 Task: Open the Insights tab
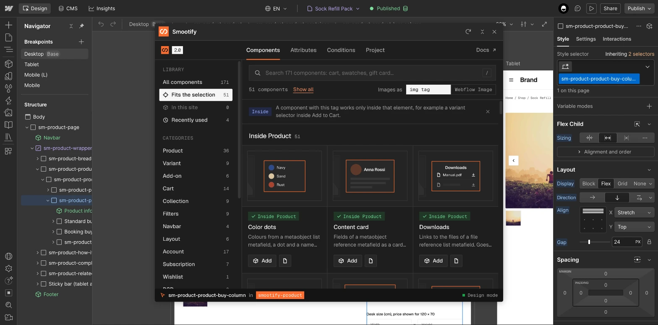[x=102, y=8]
